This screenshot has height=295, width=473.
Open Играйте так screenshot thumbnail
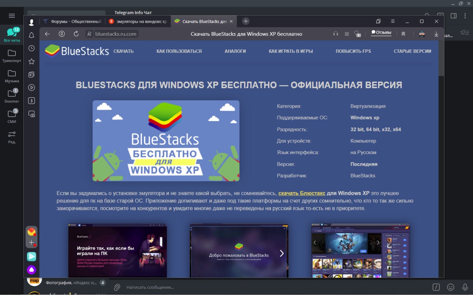point(118,250)
